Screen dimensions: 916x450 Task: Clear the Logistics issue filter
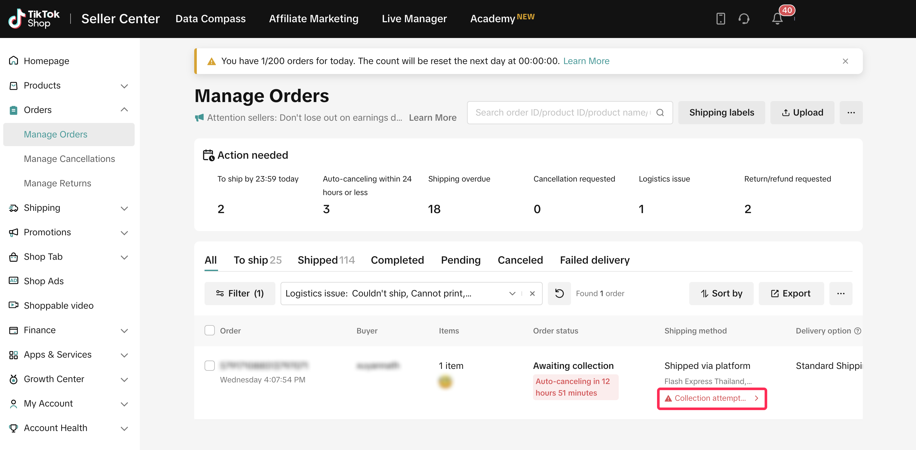click(532, 293)
